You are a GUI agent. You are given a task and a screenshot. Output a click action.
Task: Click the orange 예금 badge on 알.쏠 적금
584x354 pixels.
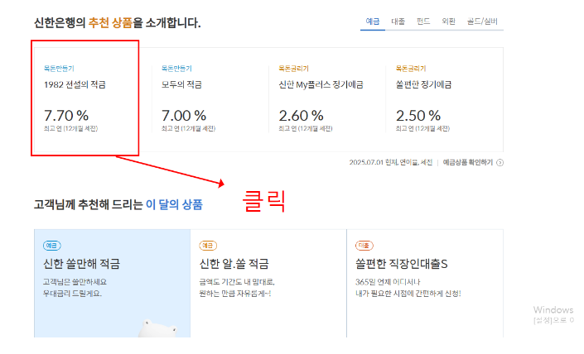[x=208, y=246]
